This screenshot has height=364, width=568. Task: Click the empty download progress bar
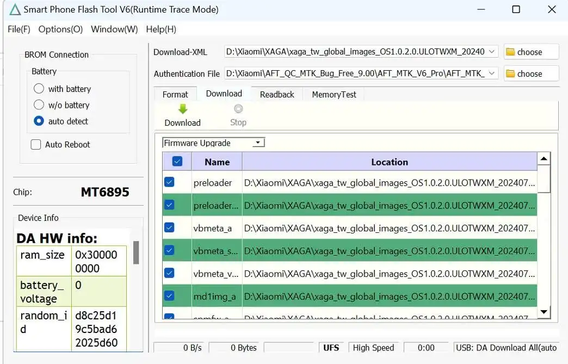tap(289, 348)
